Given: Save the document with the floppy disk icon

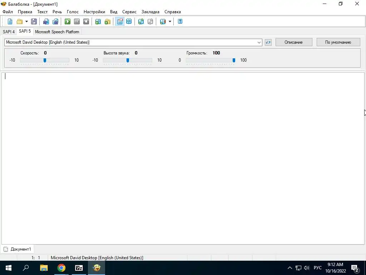Looking at the screenshot, I should tap(34, 21).
